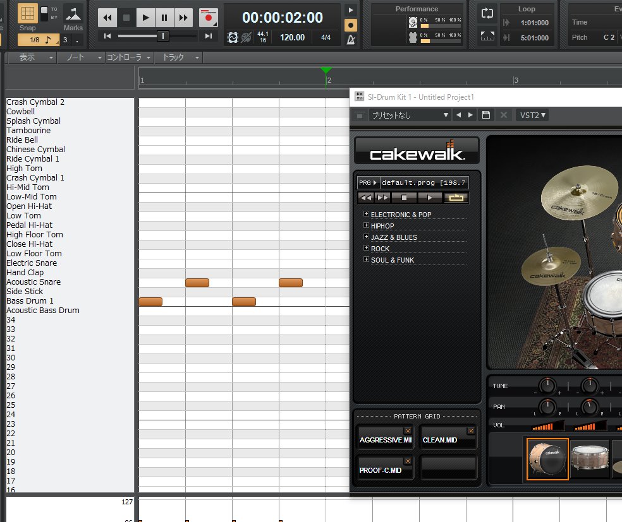The image size is (622, 522).
Task: Expand the ELECTRONIC & POP pattern folder
Action: click(x=366, y=214)
